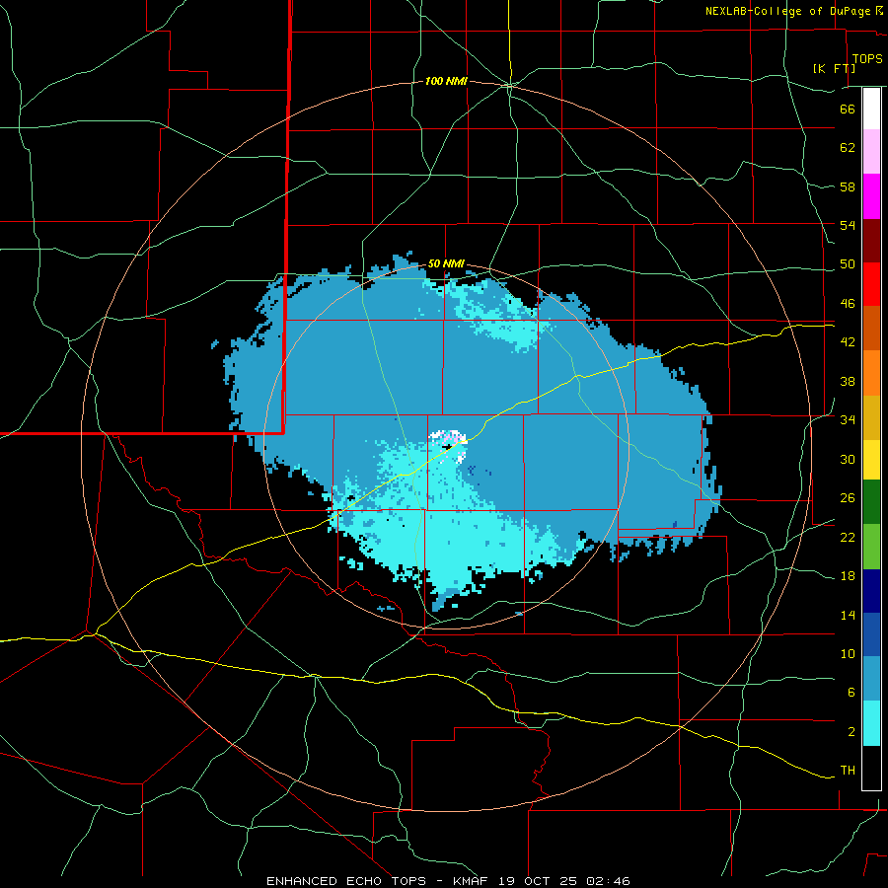Click the gold legend swatch
This screenshot has height=888, width=888.
point(871,417)
